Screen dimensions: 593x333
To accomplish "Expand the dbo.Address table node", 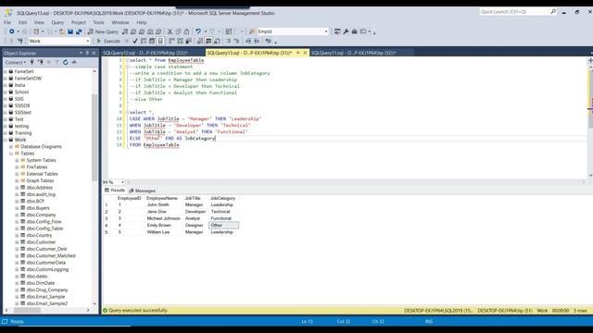I will [x=17, y=188].
